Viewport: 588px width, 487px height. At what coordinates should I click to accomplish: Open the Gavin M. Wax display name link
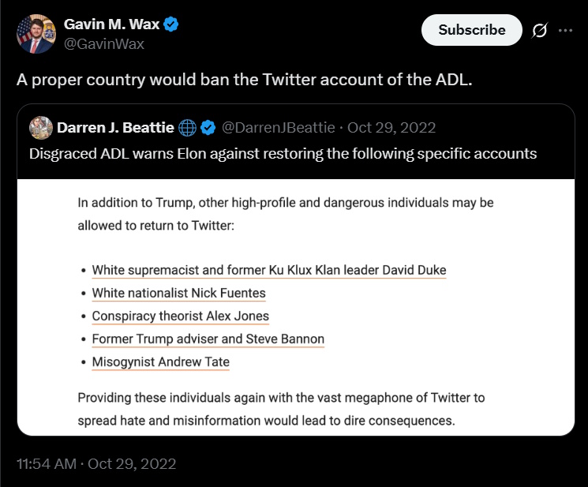click(110, 24)
